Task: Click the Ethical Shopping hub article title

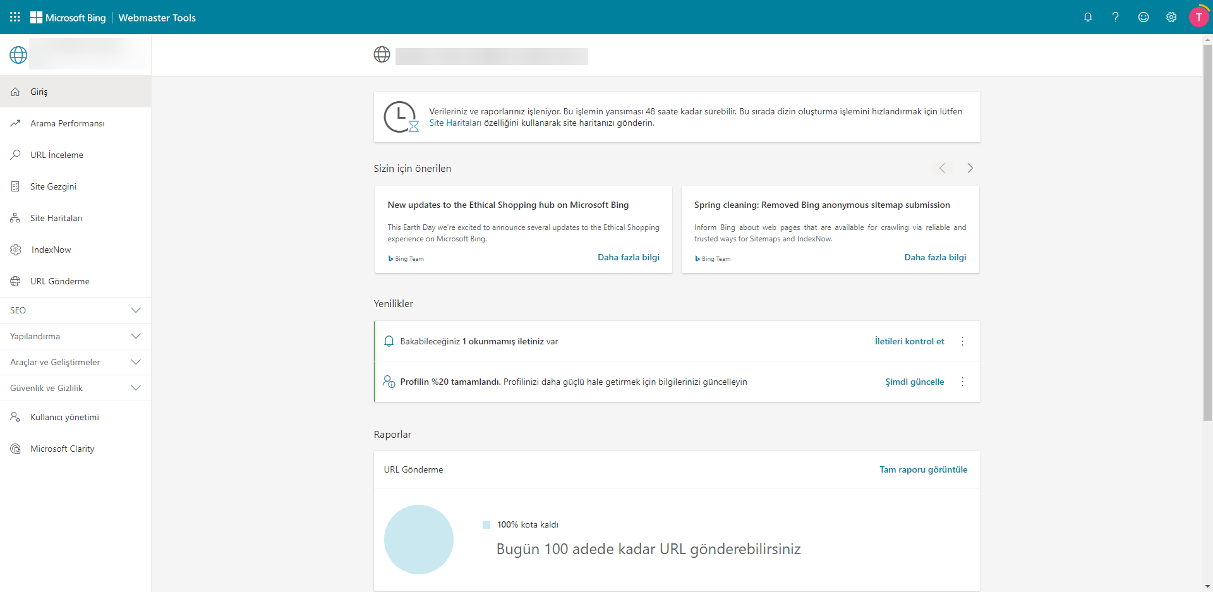Action: (x=508, y=205)
